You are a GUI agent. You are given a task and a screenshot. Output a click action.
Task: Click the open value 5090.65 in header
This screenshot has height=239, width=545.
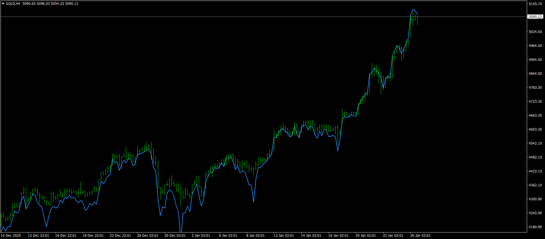[29, 4]
